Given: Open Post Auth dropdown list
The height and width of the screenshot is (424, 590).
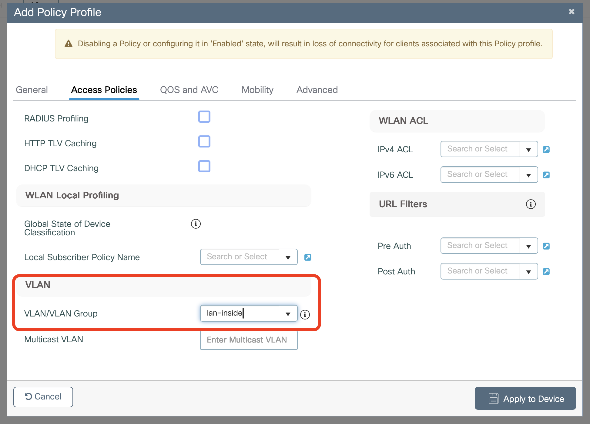Looking at the screenshot, I should [x=528, y=271].
